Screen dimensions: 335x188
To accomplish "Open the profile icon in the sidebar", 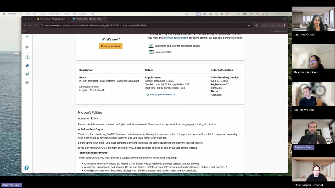I will tap(27, 48).
